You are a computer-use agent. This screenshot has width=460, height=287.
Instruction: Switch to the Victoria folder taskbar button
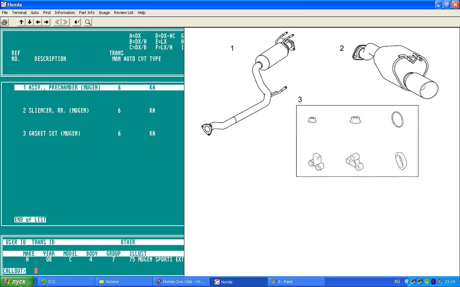click(124, 282)
